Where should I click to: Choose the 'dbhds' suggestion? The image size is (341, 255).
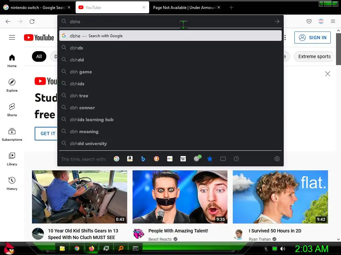pyautogui.click(x=170, y=48)
